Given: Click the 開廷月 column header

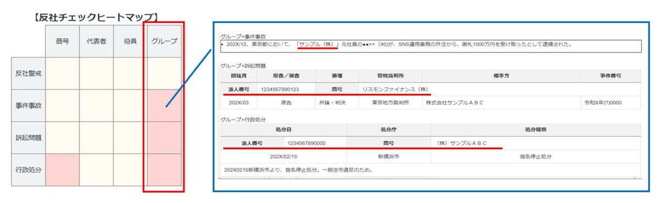Looking at the screenshot, I should coord(239,76).
